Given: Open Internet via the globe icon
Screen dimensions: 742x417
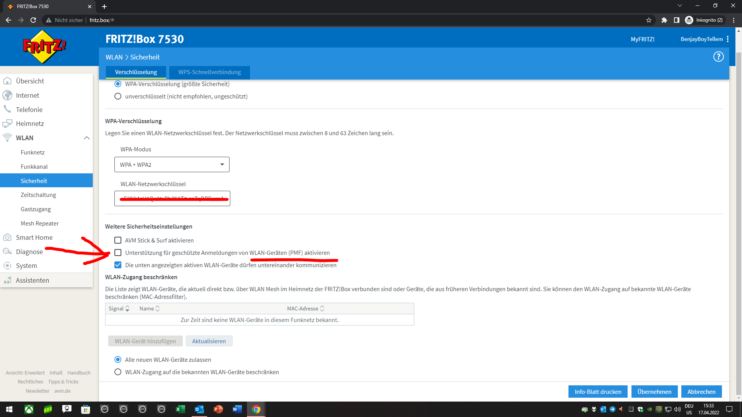Looking at the screenshot, I should (x=7, y=95).
